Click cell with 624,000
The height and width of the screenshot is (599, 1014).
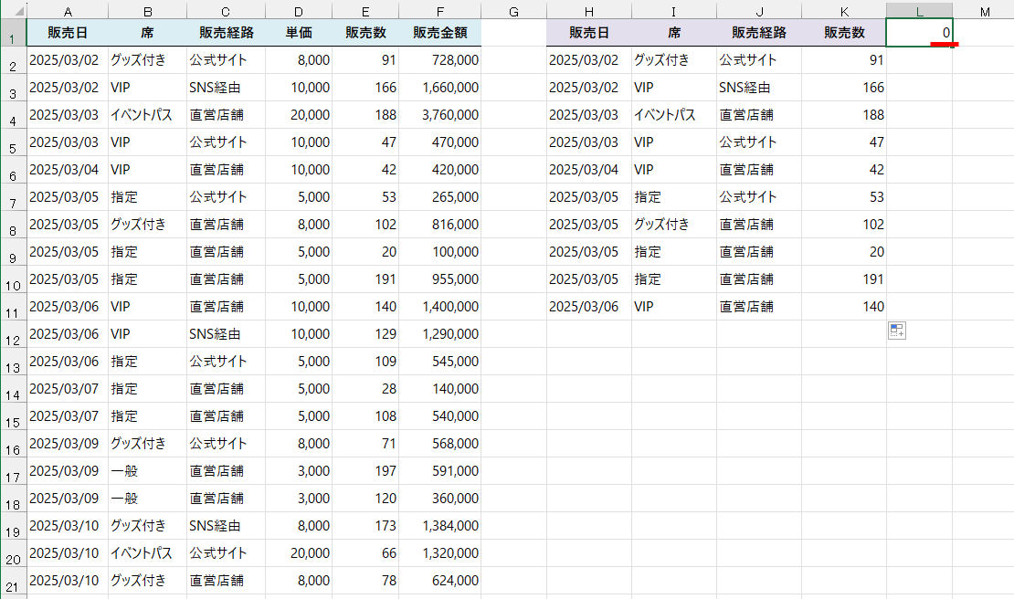click(439, 581)
